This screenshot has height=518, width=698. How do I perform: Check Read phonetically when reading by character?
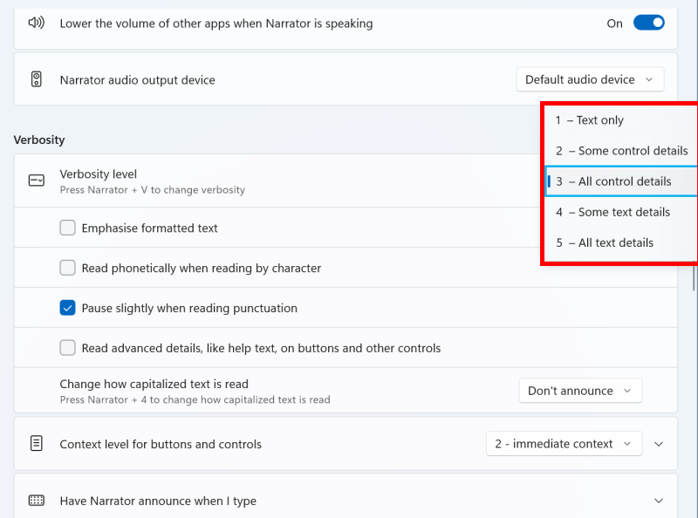(67, 269)
